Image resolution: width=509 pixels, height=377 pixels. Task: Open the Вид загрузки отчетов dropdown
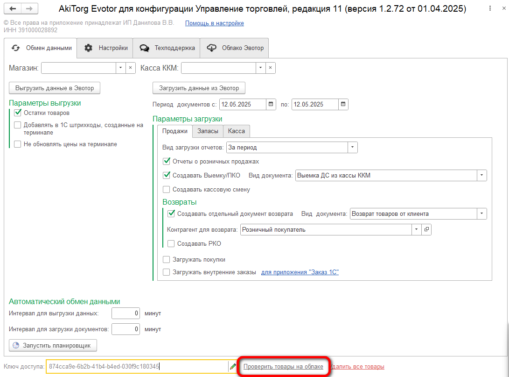point(352,147)
